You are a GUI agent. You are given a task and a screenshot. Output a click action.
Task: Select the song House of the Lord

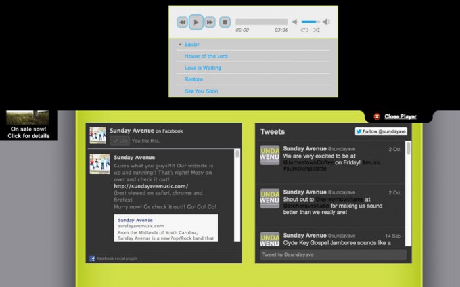tap(206, 56)
